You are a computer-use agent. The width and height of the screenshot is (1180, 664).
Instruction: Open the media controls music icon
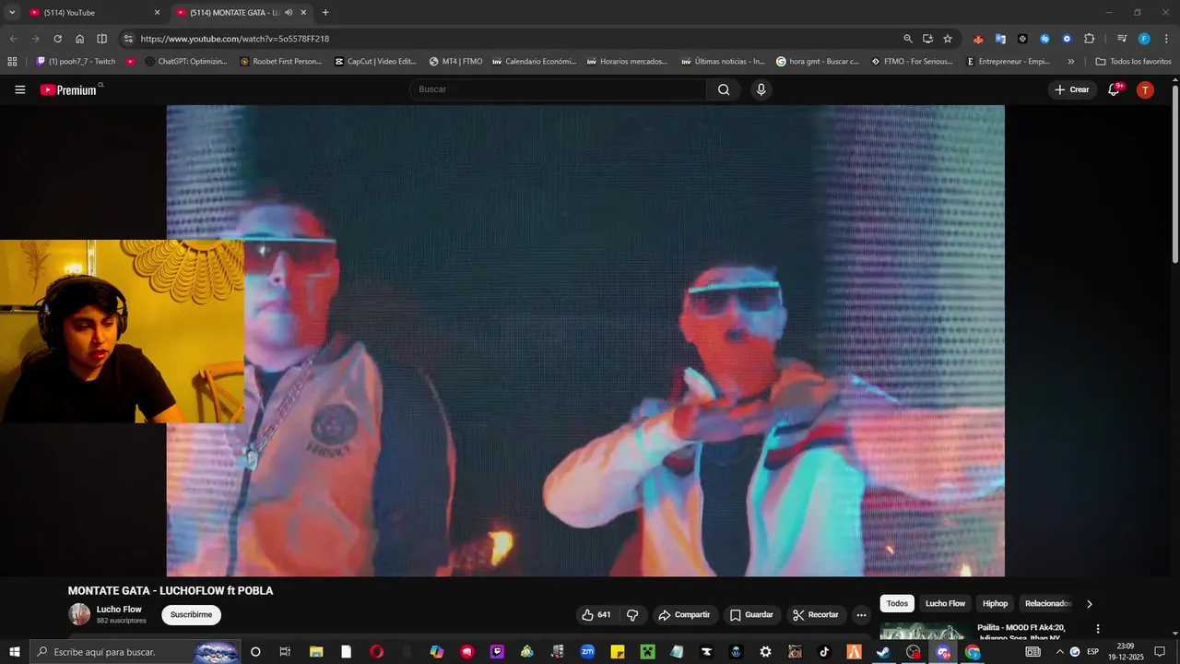1122,39
